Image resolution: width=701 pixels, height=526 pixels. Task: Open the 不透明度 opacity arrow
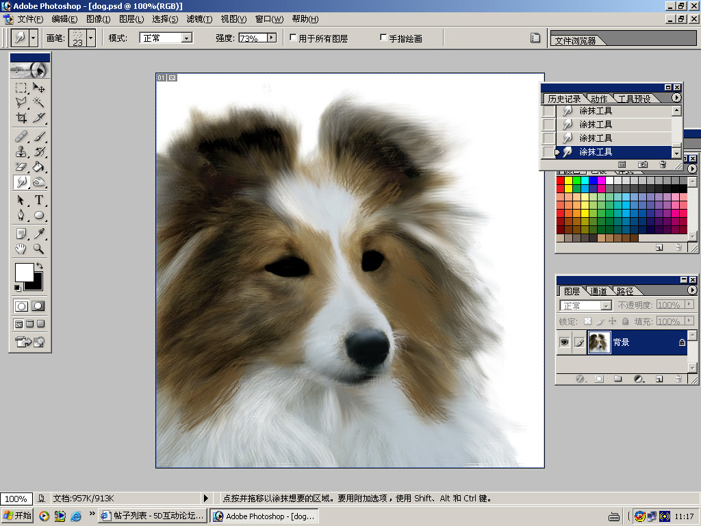(x=689, y=305)
